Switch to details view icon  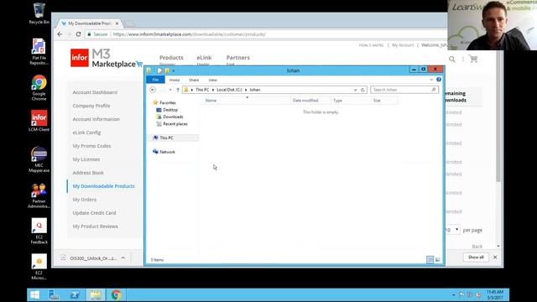430,260
